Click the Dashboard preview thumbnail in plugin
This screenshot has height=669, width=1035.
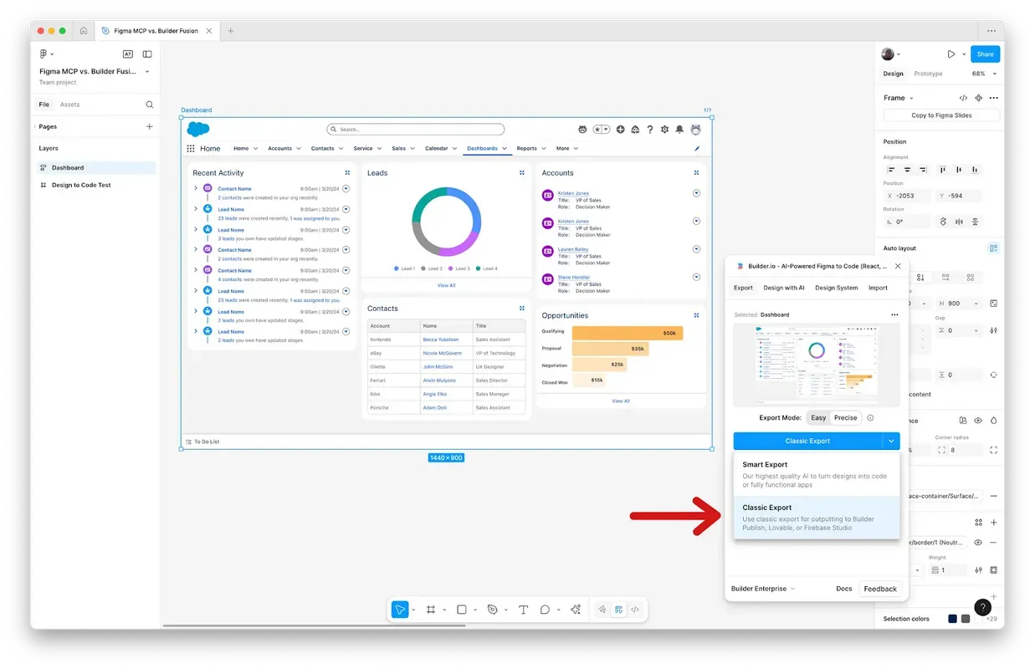[x=817, y=365]
